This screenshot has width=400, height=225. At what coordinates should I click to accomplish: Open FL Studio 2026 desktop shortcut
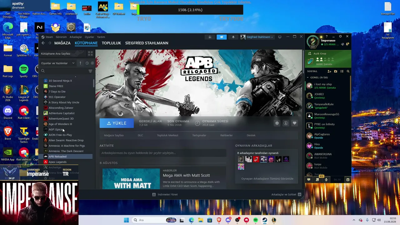pos(8,94)
